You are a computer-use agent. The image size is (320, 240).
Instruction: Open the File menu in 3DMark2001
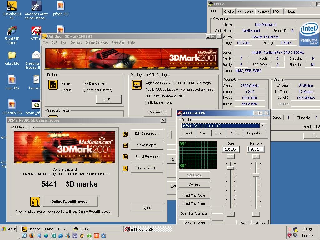45,42
